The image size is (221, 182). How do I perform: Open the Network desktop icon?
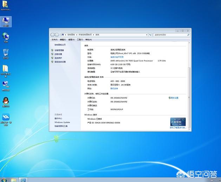[x=6, y=38]
